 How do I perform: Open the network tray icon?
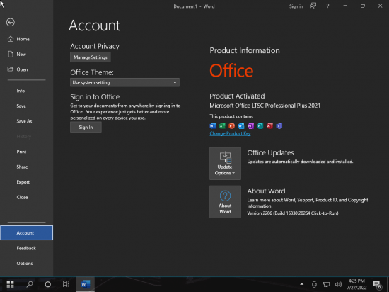pyautogui.click(x=326, y=284)
